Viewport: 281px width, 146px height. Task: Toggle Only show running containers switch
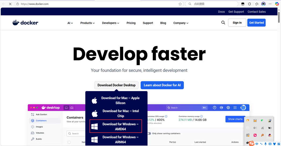click(x=149, y=133)
